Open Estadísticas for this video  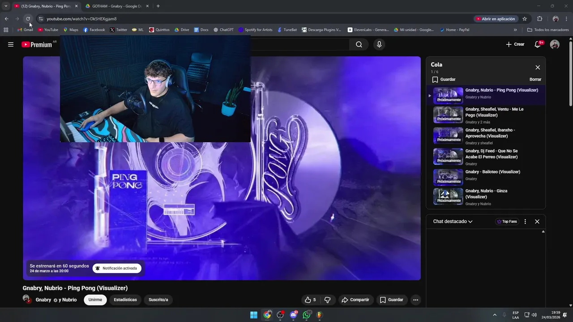[125, 300]
